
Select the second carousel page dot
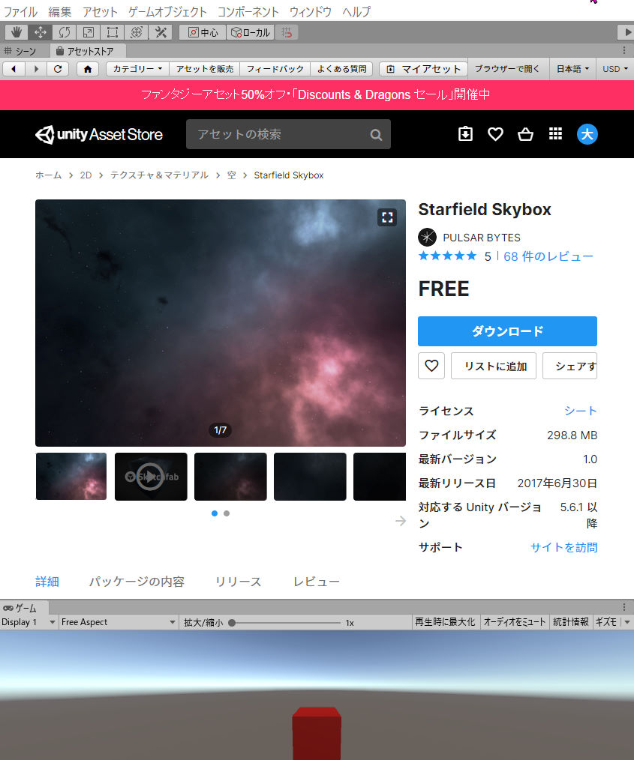[227, 513]
